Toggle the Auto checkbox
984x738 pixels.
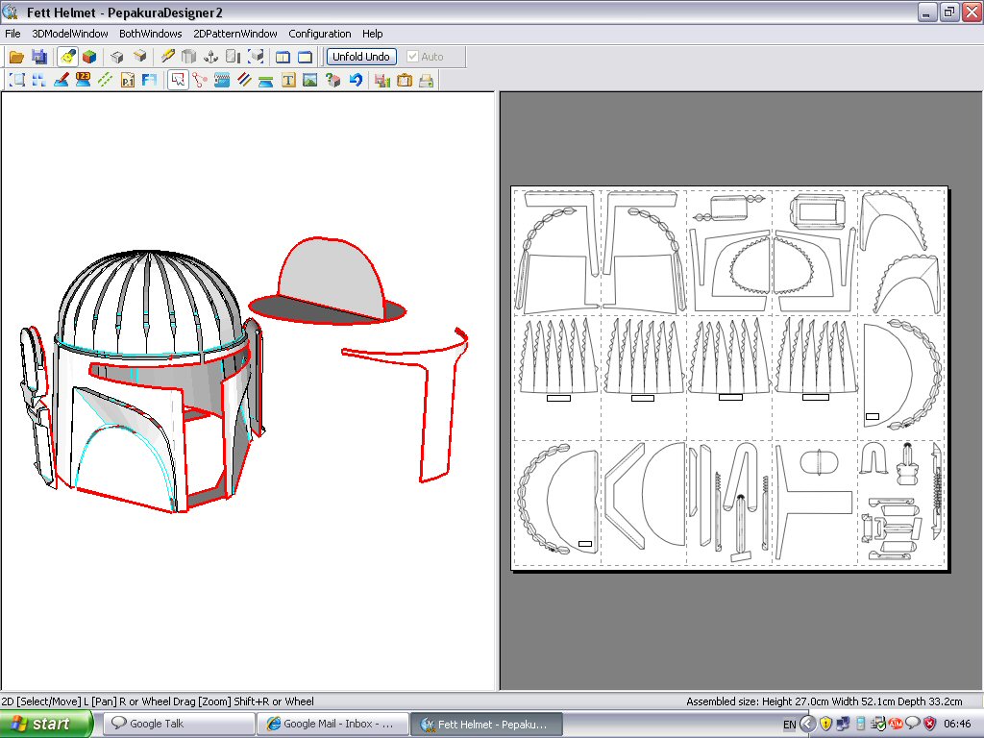tap(412, 57)
